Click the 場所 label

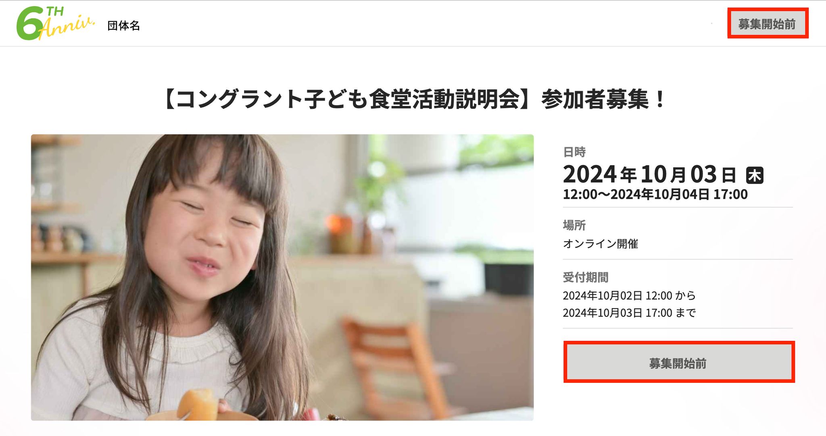(x=574, y=225)
